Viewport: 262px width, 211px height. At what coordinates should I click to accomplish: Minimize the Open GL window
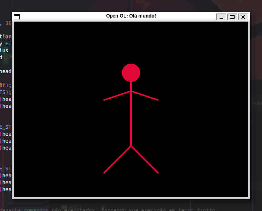pos(221,17)
